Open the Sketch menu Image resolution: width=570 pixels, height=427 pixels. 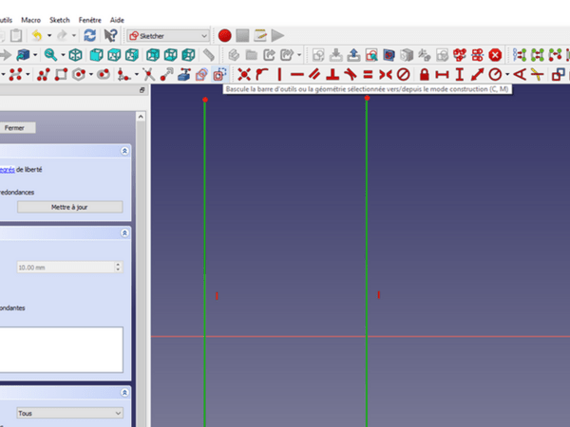[x=60, y=19]
